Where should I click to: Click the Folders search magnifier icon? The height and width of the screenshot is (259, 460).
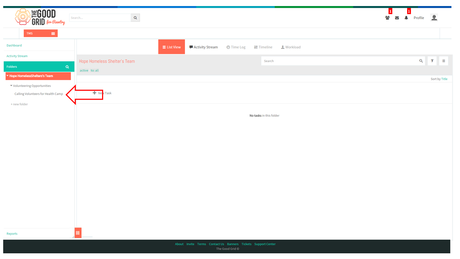(x=67, y=67)
